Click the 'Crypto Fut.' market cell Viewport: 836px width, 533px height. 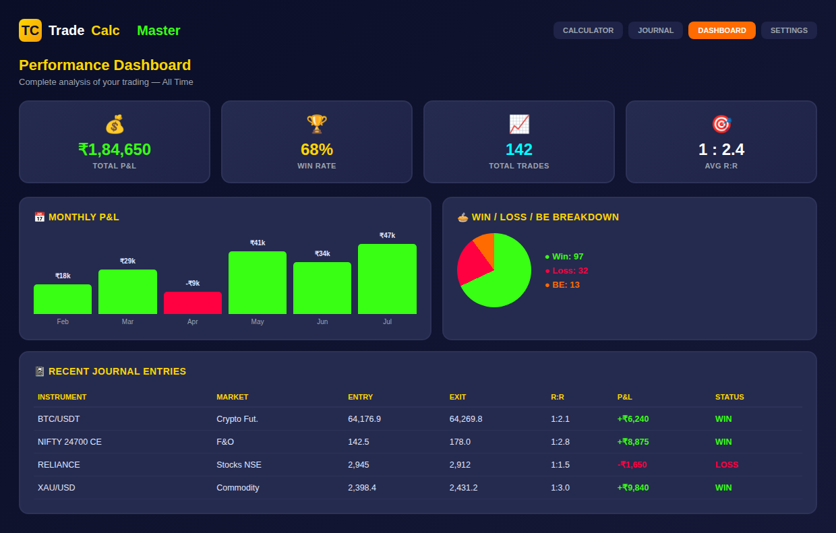coord(237,419)
